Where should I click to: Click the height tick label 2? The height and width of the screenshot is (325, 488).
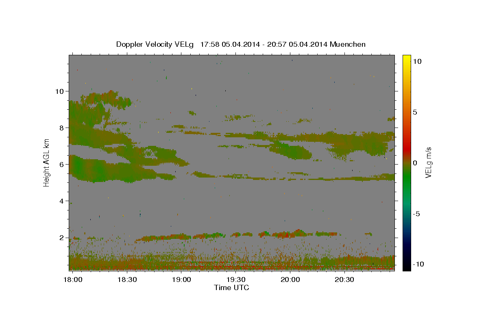point(62,237)
